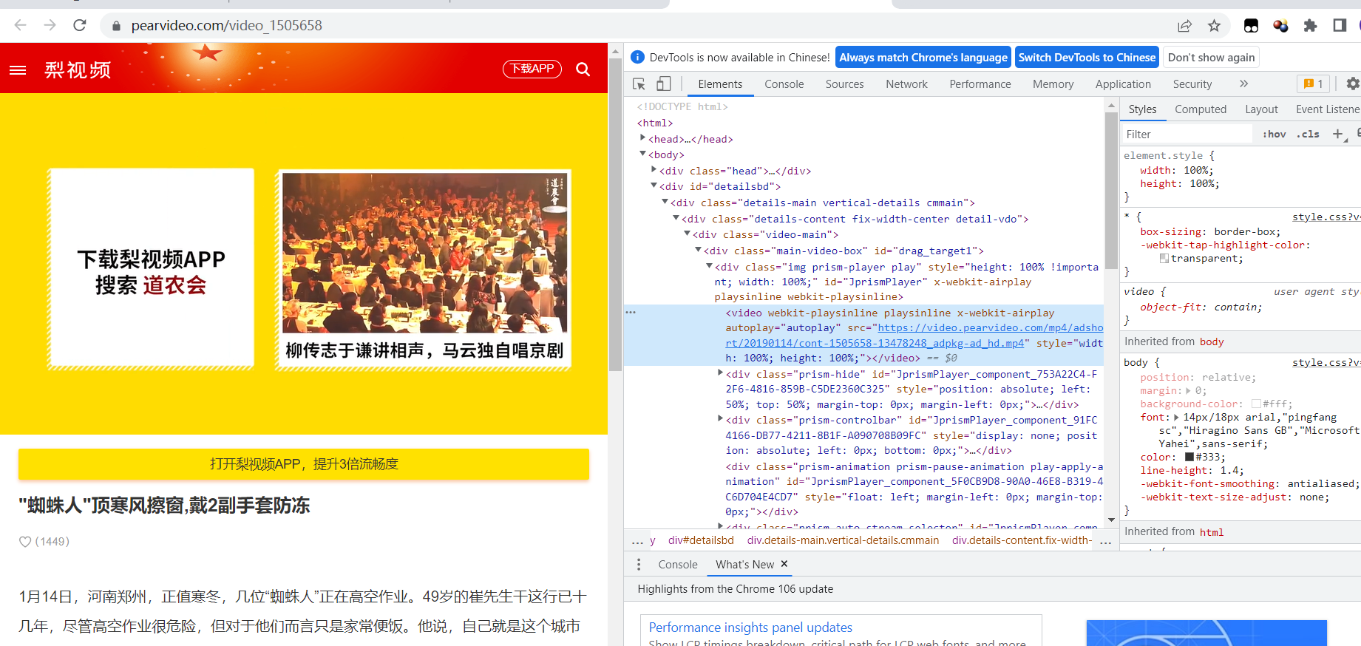Collapse the div class="video-main" node
1361x646 pixels.
(x=687, y=234)
